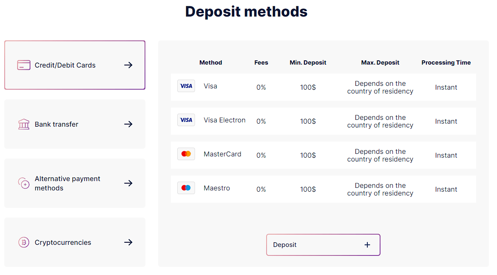Open the Bank transfer arrow
This screenshot has height=275, width=497.
click(x=128, y=124)
